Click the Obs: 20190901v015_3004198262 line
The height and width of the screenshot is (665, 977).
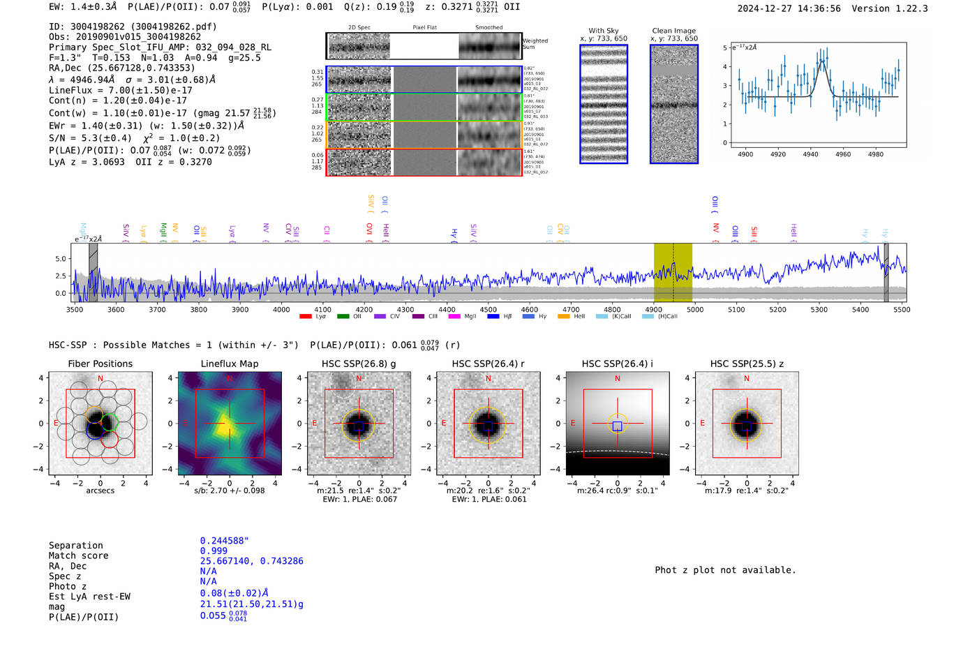click(125, 37)
